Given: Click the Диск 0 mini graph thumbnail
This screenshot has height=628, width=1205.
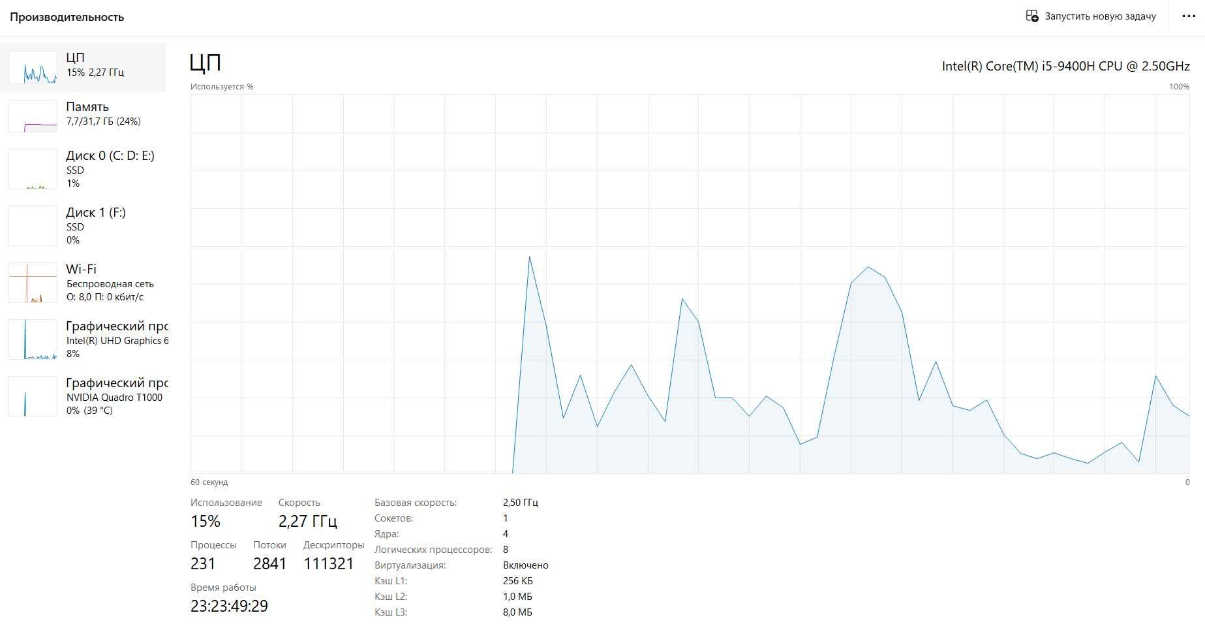Looking at the screenshot, I should (x=33, y=169).
